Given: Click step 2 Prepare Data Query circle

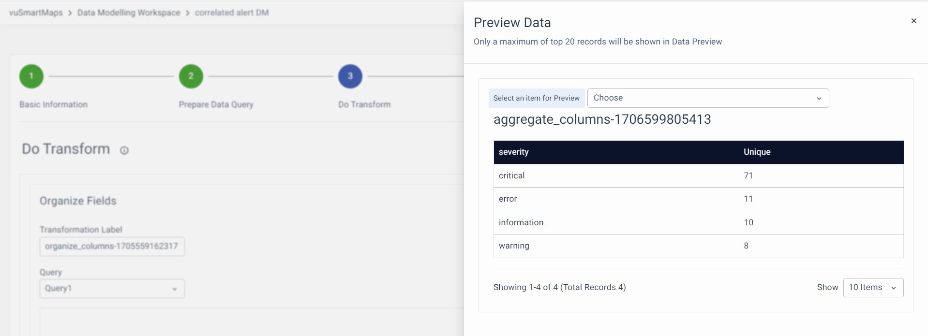Looking at the screenshot, I should (x=191, y=76).
